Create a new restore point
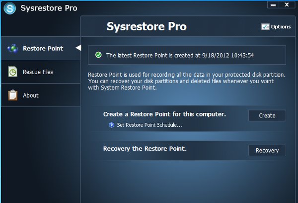 [x=267, y=115]
